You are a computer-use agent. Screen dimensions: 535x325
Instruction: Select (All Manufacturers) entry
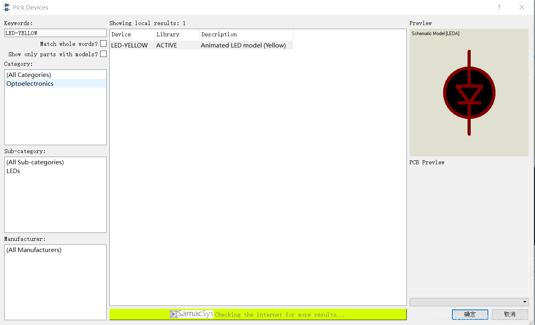55,250
